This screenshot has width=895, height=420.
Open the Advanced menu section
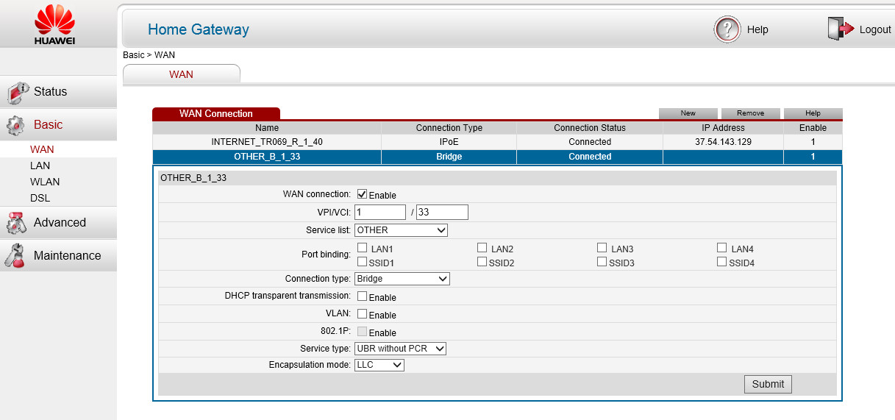[x=58, y=223]
